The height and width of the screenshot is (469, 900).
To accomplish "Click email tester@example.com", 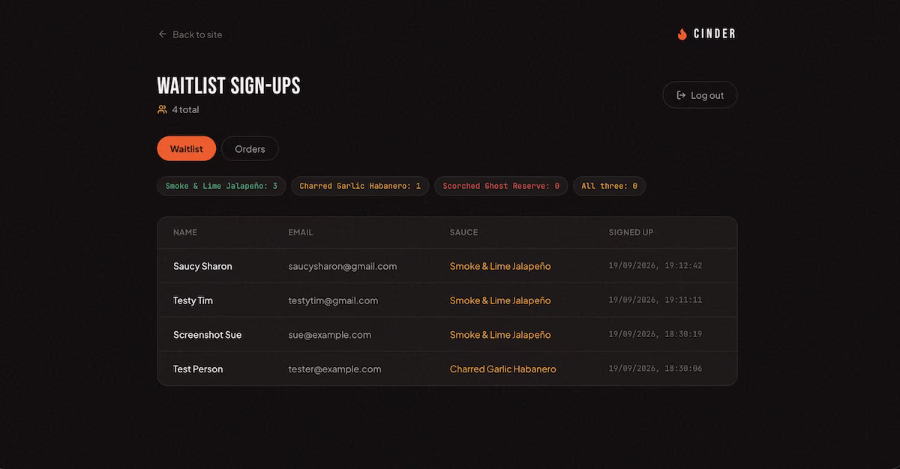I will pos(334,369).
